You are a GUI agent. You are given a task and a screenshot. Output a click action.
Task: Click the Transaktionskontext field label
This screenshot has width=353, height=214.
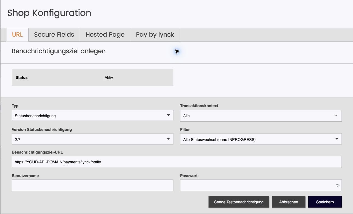click(x=199, y=106)
